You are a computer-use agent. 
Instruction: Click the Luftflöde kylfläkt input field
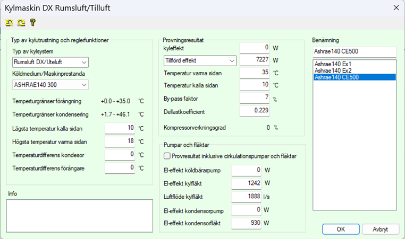tap(246, 196)
